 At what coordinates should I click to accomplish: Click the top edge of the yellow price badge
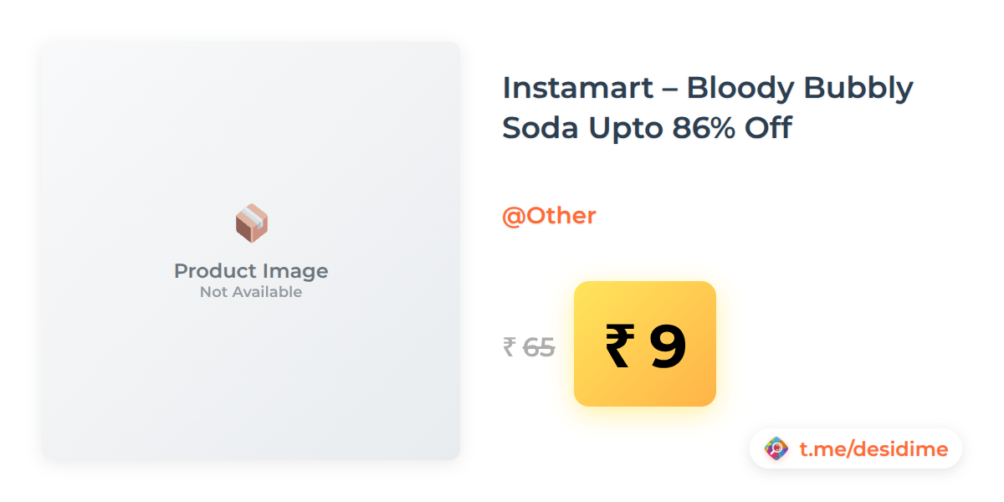pos(644,284)
